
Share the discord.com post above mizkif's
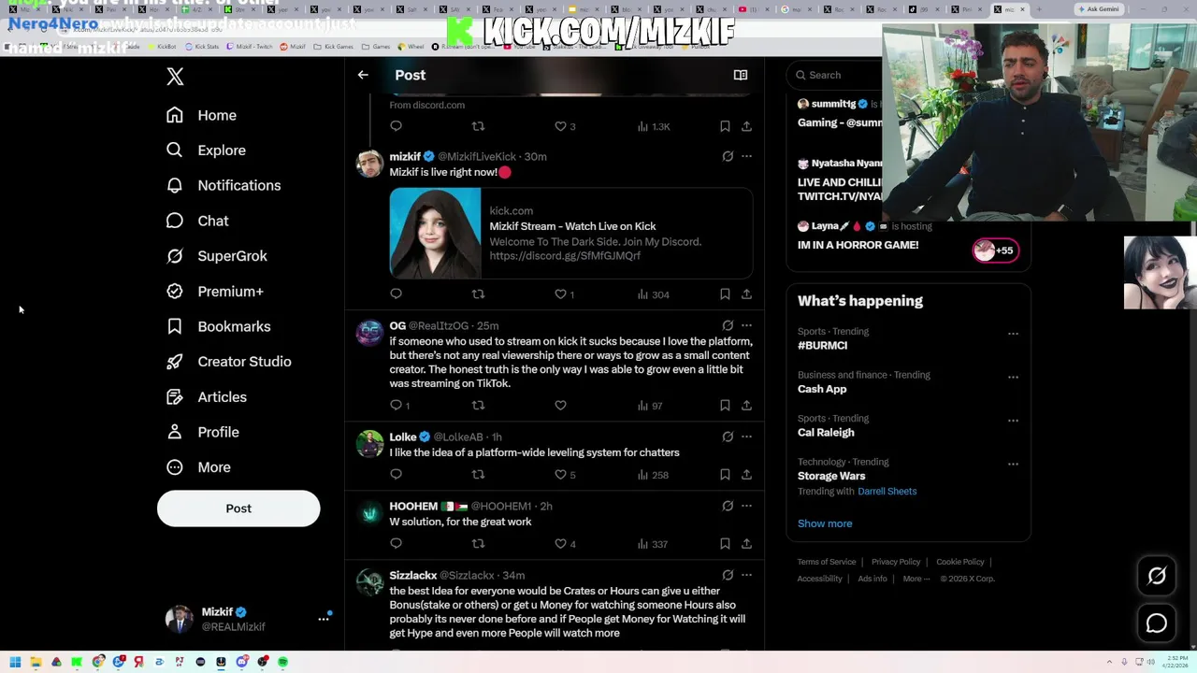746,126
